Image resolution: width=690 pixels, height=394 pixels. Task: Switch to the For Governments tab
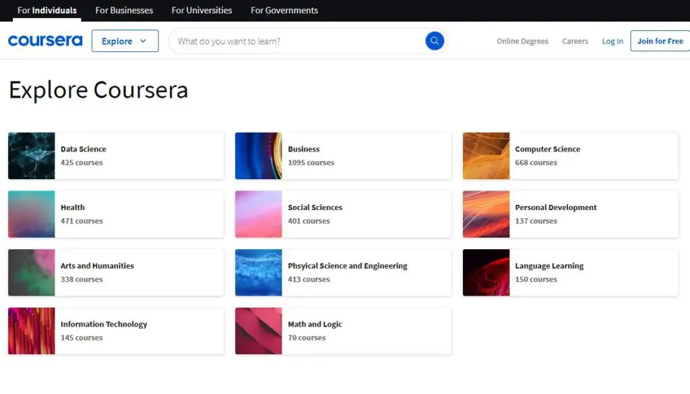tap(284, 10)
